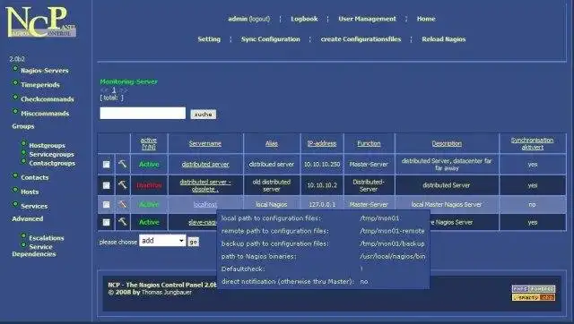Screen dimensions: 574x324
Task: Tick the checkbox for localhost row
Action: coord(106,205)
